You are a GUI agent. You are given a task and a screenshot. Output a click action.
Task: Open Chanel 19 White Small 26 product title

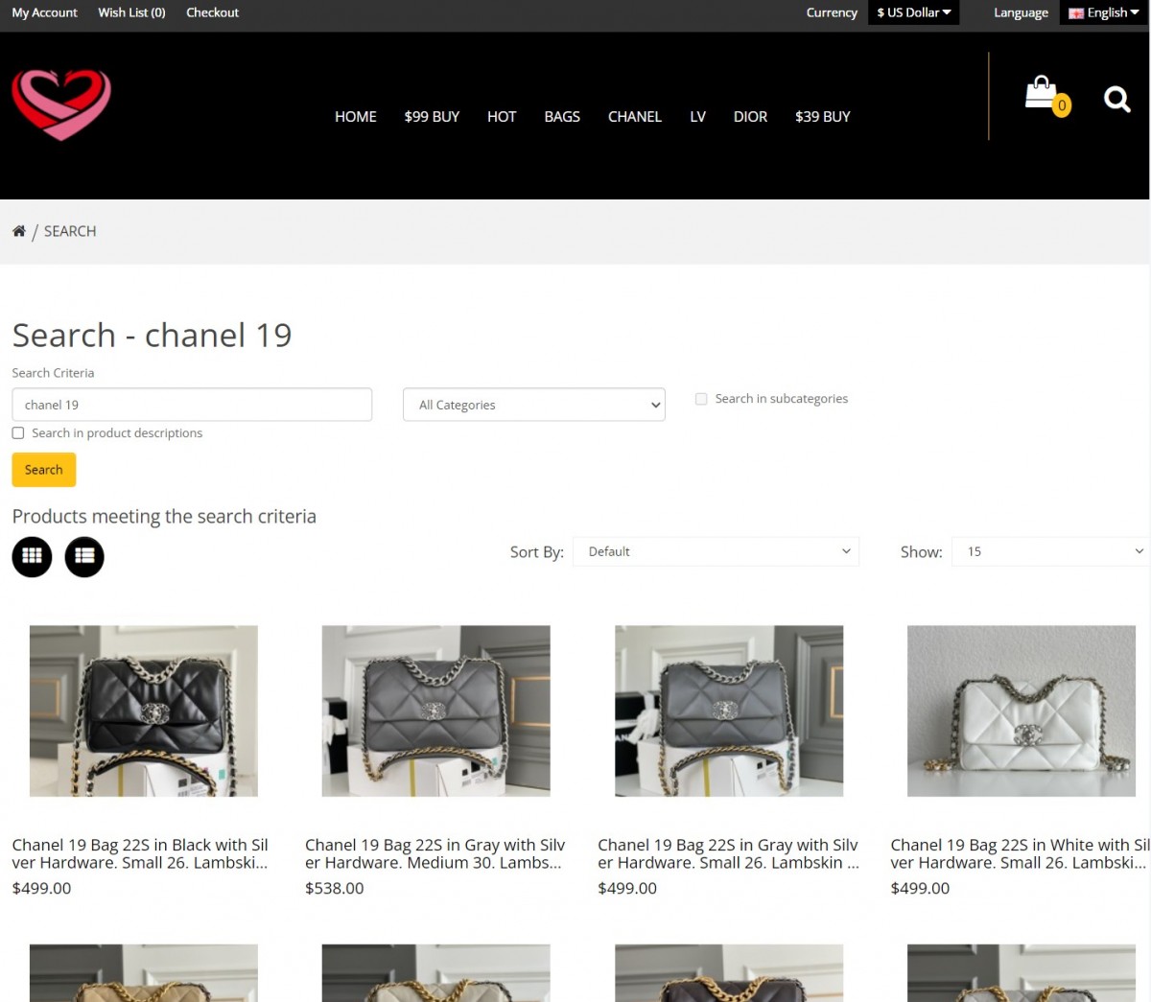click(1020, 853)
